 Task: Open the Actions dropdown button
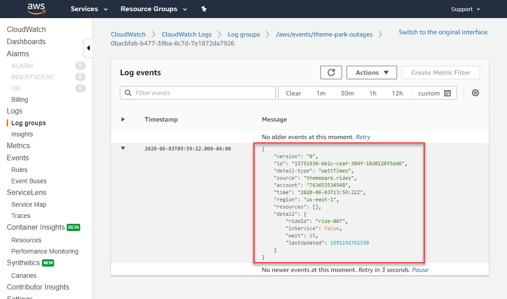click(x=371, y=72)
